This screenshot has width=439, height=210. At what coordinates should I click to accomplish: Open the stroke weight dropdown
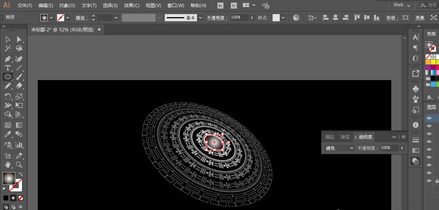[x=116, y=18]
